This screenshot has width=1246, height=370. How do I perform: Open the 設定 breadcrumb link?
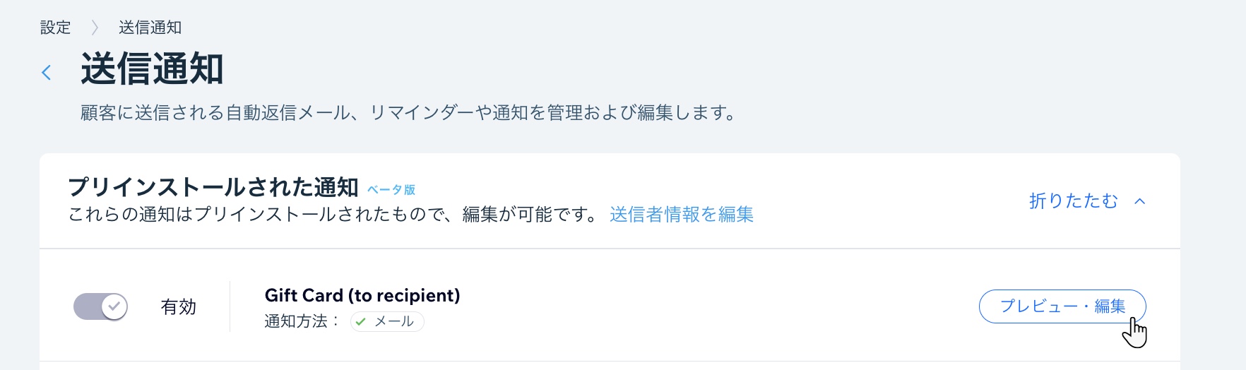pyautogui.click(x=55, y=28)
